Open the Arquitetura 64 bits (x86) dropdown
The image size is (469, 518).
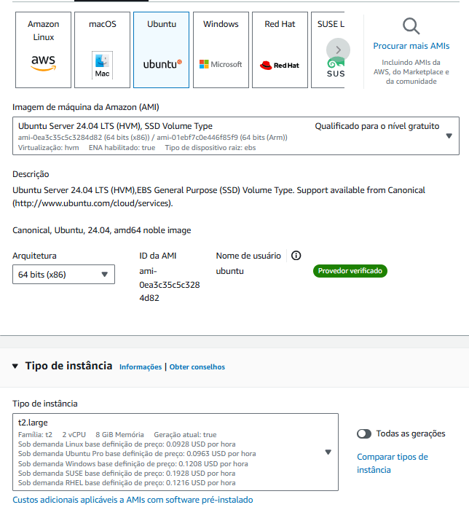tap(64, 274)
